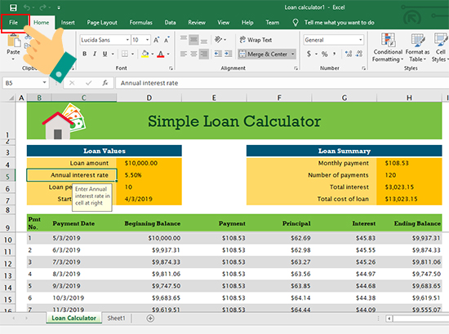Increase font size with the larger A icon

click(157, 40)
